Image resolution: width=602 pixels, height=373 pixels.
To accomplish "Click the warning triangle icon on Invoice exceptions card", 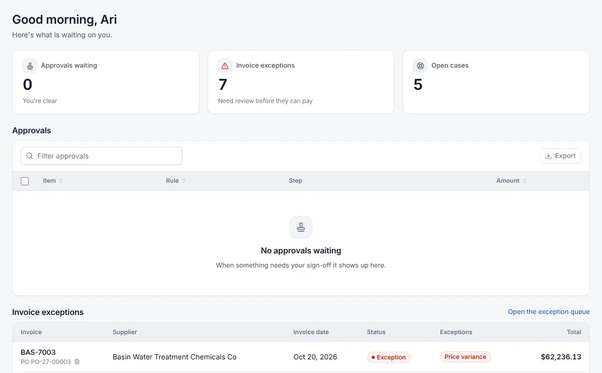I will [x=225, y=66].
